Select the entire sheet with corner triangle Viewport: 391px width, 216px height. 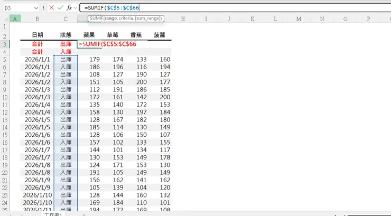click(5, 18)
